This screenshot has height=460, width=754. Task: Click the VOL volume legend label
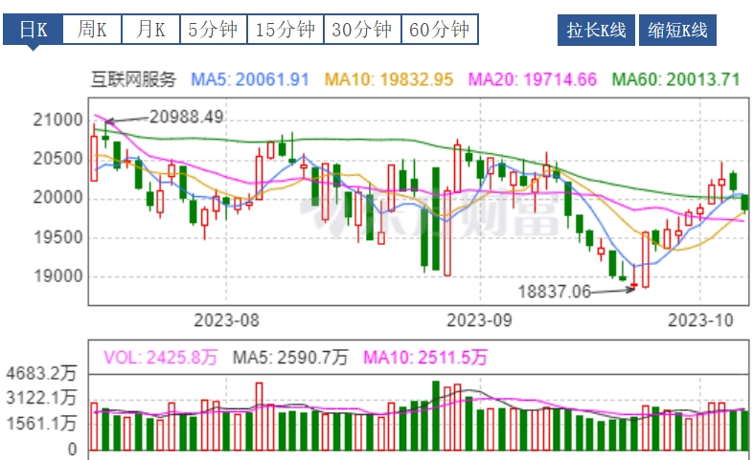160,357
